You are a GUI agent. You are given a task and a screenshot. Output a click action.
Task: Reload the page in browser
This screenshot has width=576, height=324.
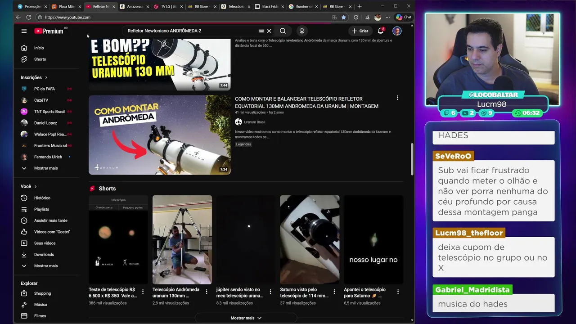[x=28, y=17]
